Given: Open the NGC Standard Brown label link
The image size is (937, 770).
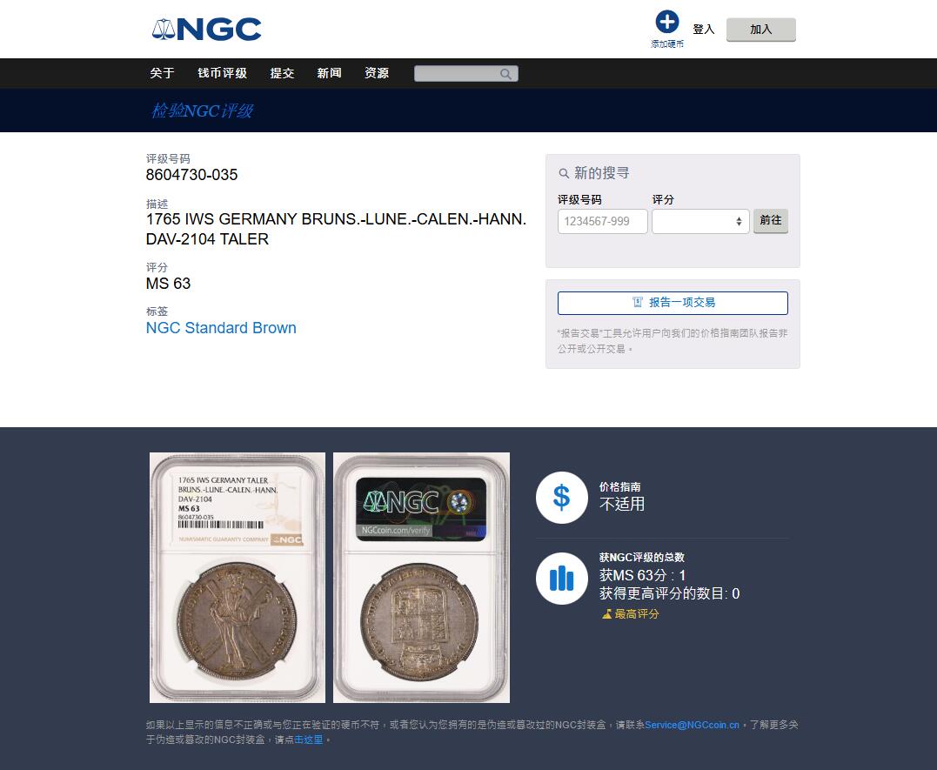Looking at the screenshot, I should (221, 328).
